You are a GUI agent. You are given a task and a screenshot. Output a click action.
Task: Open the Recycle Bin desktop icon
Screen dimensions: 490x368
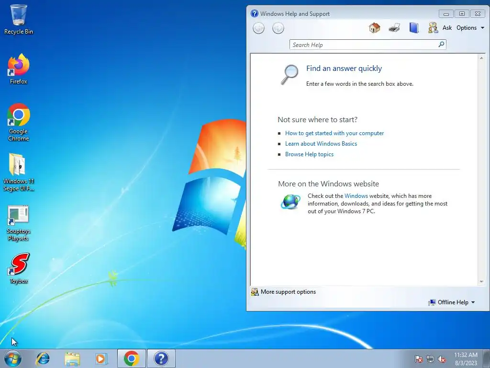tap(19, 19)
